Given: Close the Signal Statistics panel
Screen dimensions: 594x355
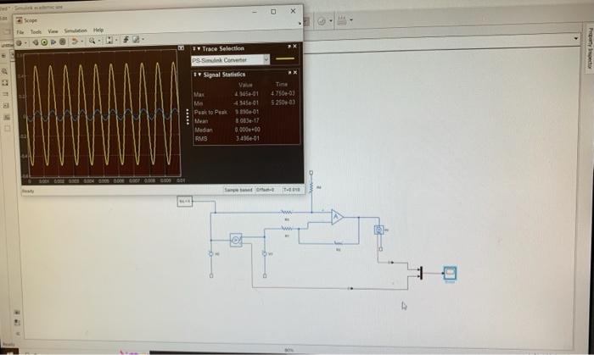Looking at the screenshot, I should [295, 72].
